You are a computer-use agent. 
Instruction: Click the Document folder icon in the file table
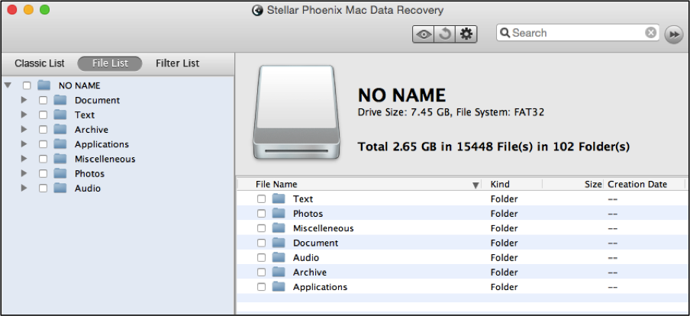(x=279, y=243)
